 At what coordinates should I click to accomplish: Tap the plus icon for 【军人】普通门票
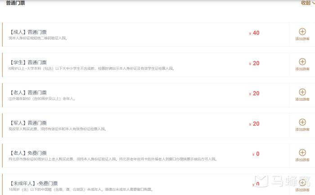[x=302, y=122]
